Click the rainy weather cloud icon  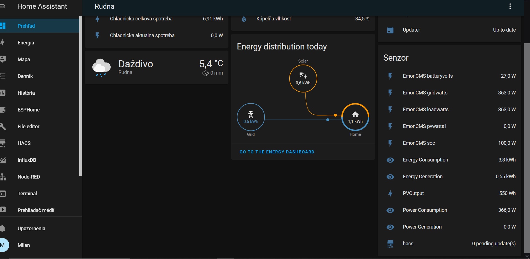(101, 68)
